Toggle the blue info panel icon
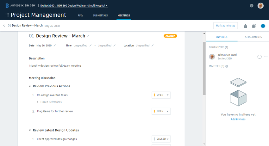The width and height of the screenshot is (269, 146). click(x=263, y=26)
